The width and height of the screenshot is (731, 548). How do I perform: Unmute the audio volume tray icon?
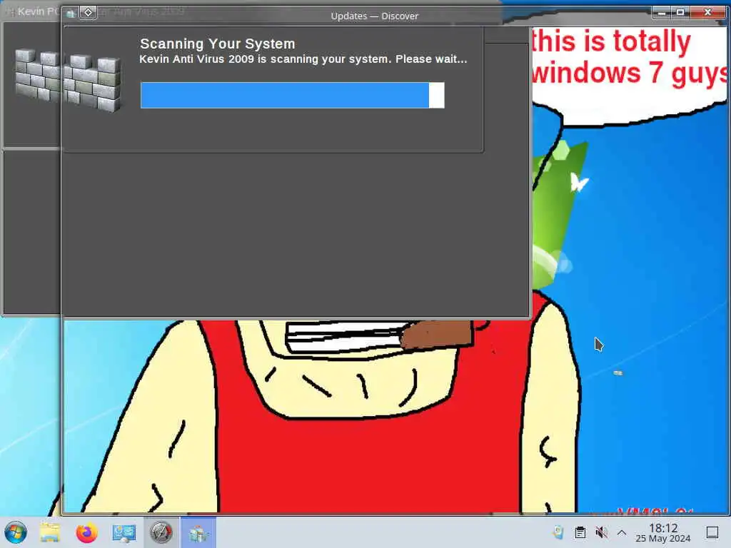[601, 532]
